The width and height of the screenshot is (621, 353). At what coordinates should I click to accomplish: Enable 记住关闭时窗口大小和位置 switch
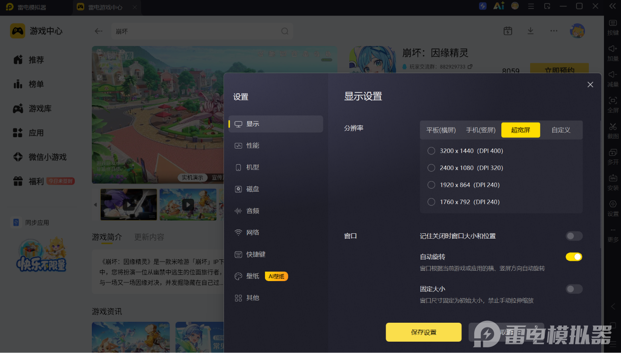click(x=574, y=236)
